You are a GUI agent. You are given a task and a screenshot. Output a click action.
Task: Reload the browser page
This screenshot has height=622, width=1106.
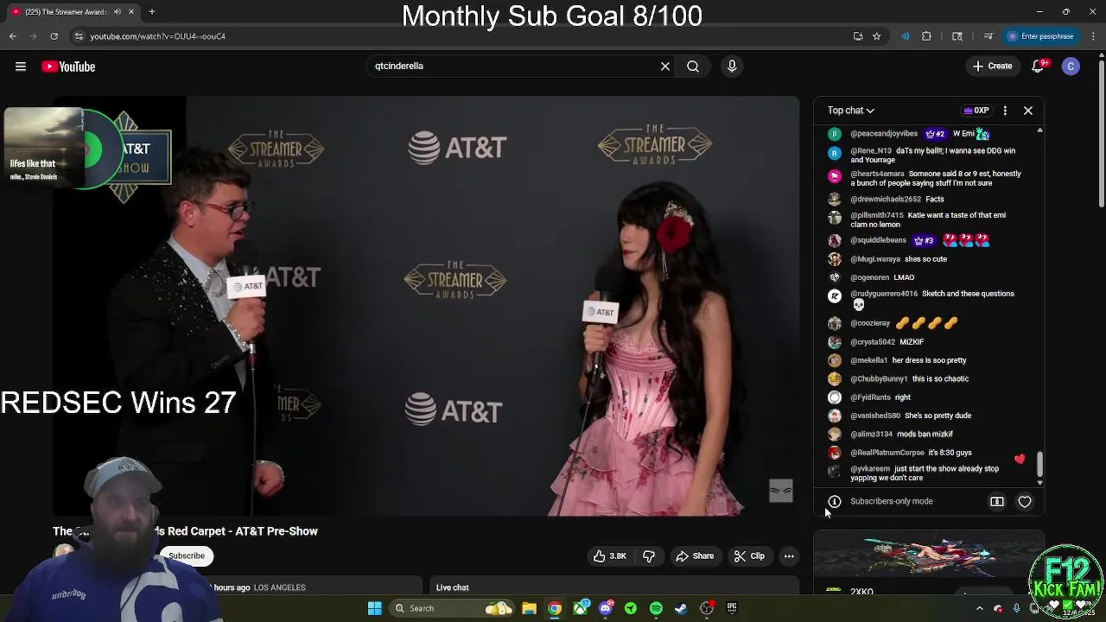coord(54,36)
